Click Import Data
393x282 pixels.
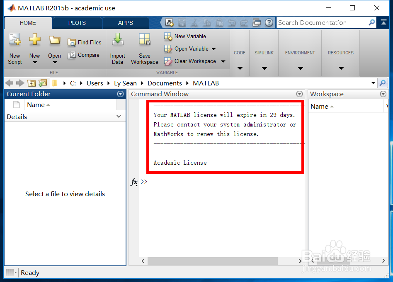point(117,49)
